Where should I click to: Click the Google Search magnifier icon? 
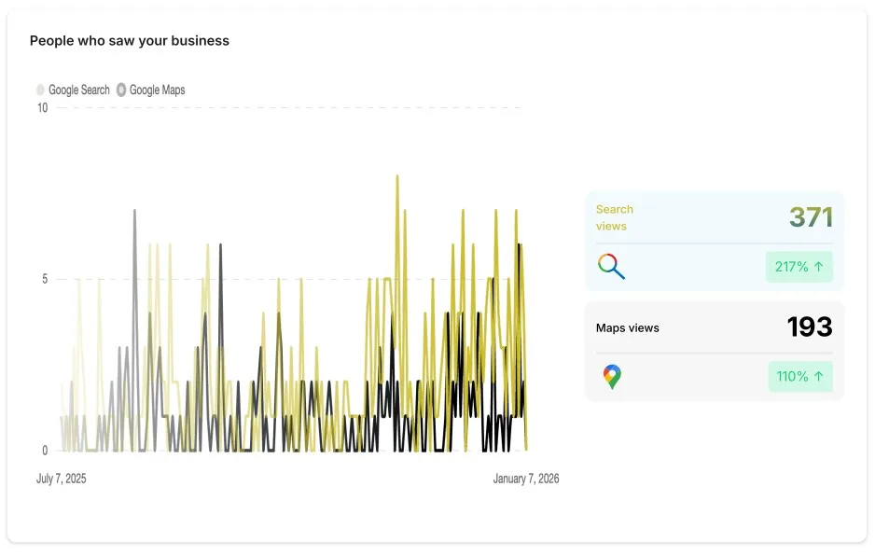(611, 267)
